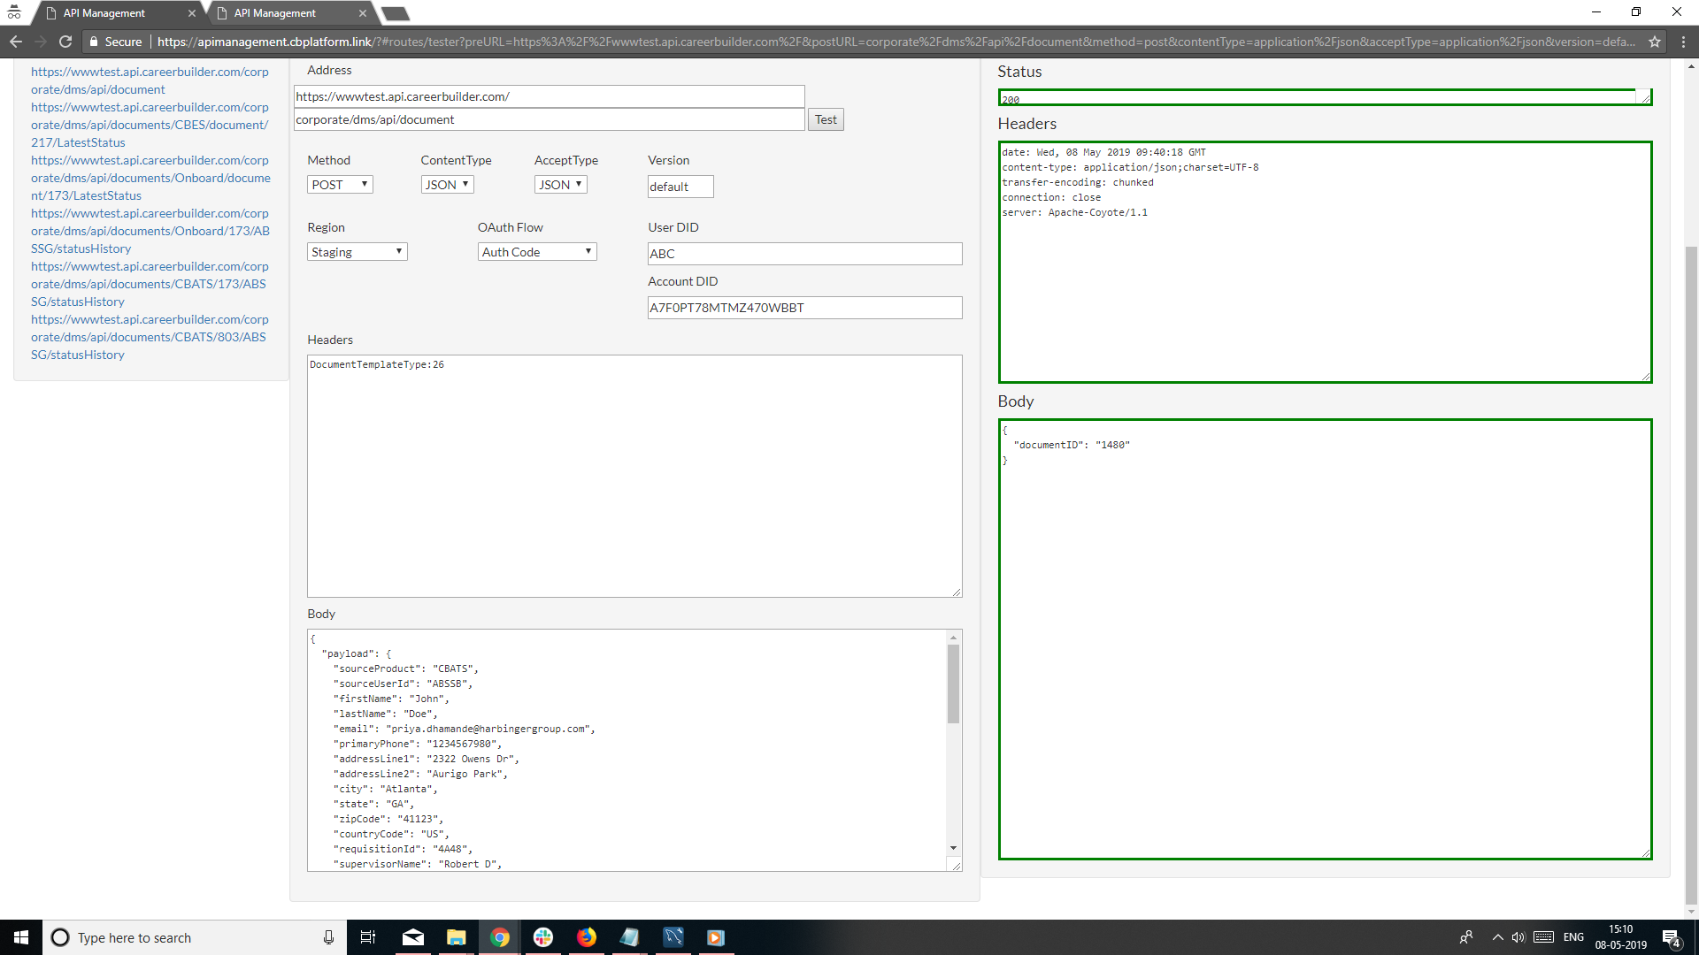The width and height of the screenshot is (1699, 955).
Task: Open Task View from taskbar
Action: 368,937
